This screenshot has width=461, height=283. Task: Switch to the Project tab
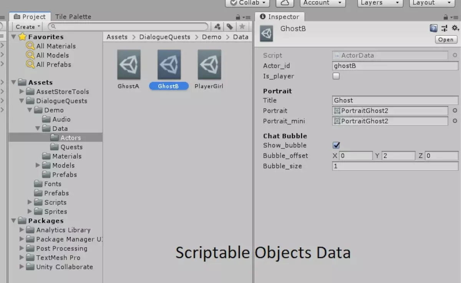pos(30,17)
